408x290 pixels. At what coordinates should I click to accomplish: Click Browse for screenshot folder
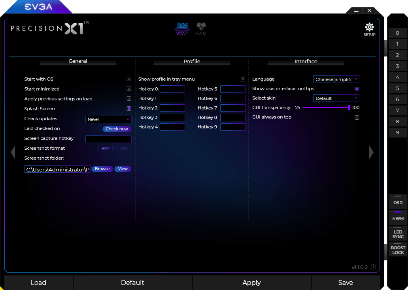coord(102,169)
